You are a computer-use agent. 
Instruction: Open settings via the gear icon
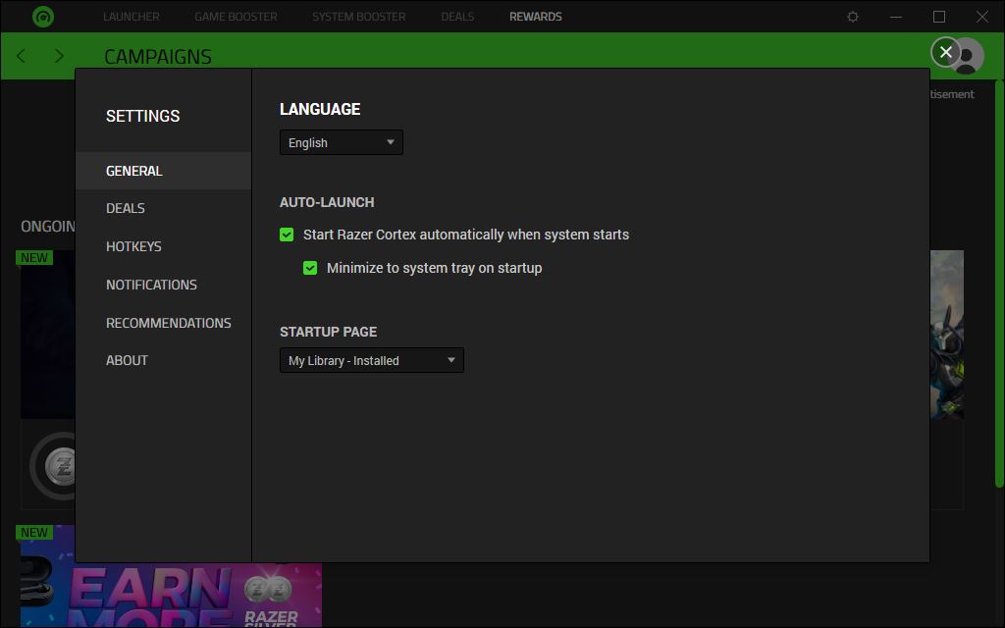[853, 17]
